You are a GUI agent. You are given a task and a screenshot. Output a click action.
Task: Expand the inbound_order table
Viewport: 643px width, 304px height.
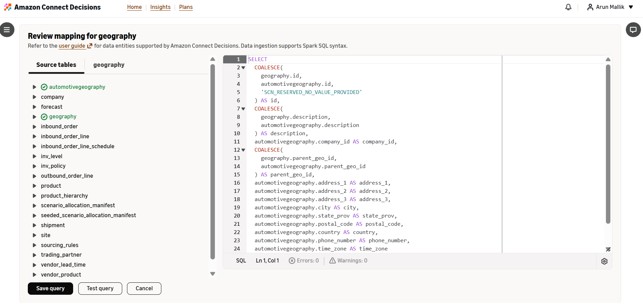[x=34, y=127]
